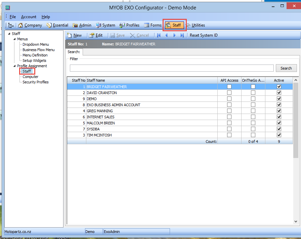Toggle Active checkbox for DEMO
The height and width of the screenshot is (239, 301).
pyautogui.click(x=279, y=99)
